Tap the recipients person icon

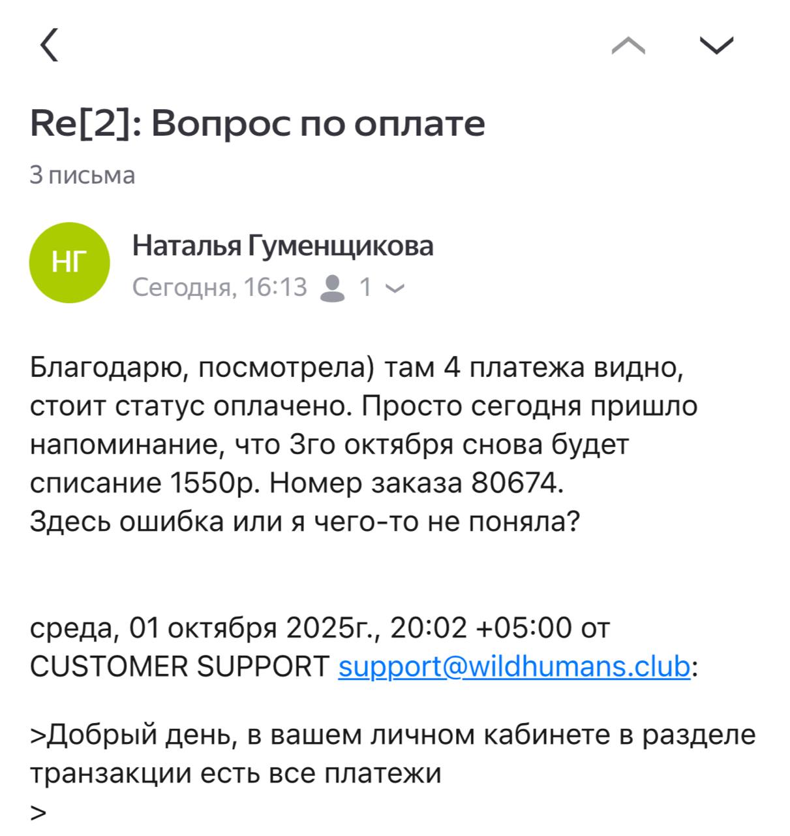pyautogui.click(x=333, y=287)
